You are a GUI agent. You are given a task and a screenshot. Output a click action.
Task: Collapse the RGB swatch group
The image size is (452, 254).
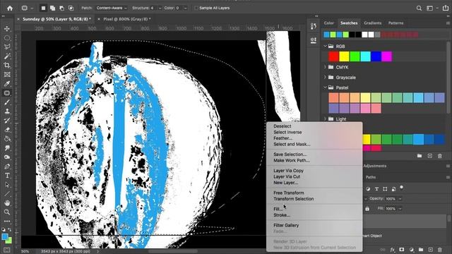325,46
